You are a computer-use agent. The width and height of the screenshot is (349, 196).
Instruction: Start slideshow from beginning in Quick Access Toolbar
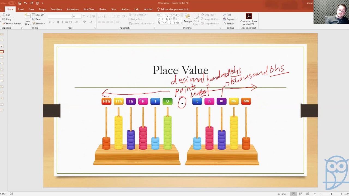37,3
